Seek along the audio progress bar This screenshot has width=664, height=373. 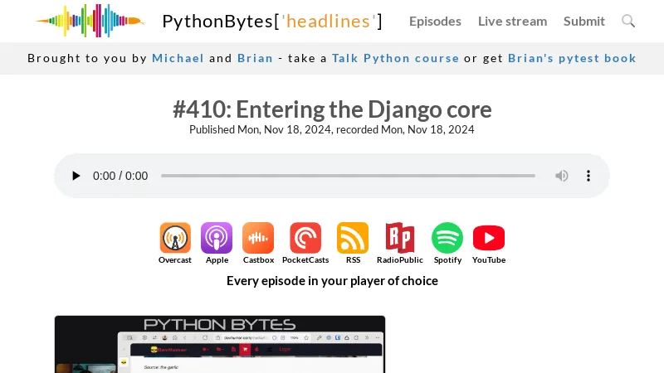[348, 176]
